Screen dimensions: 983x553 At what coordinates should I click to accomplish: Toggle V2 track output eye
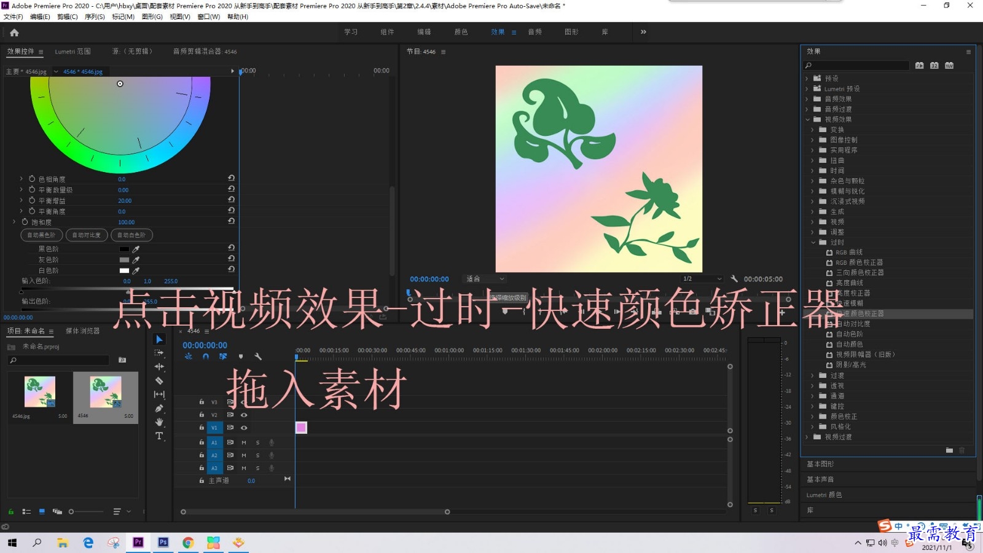click(244, 415)
